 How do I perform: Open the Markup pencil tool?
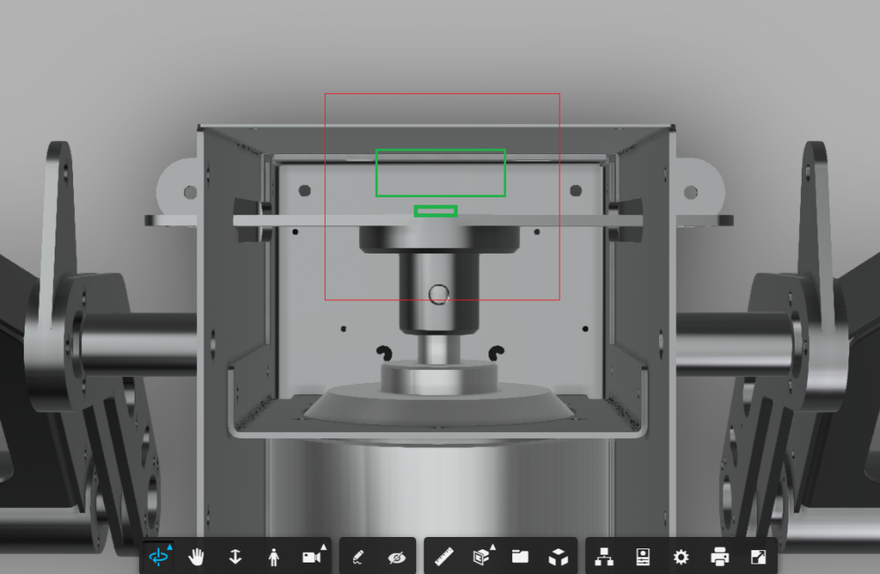(x=358, y=557)
